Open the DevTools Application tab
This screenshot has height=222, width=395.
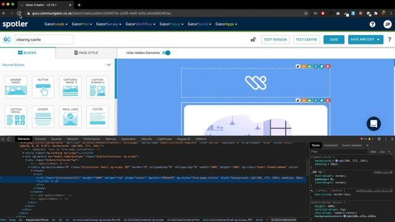tap(128, 139)
